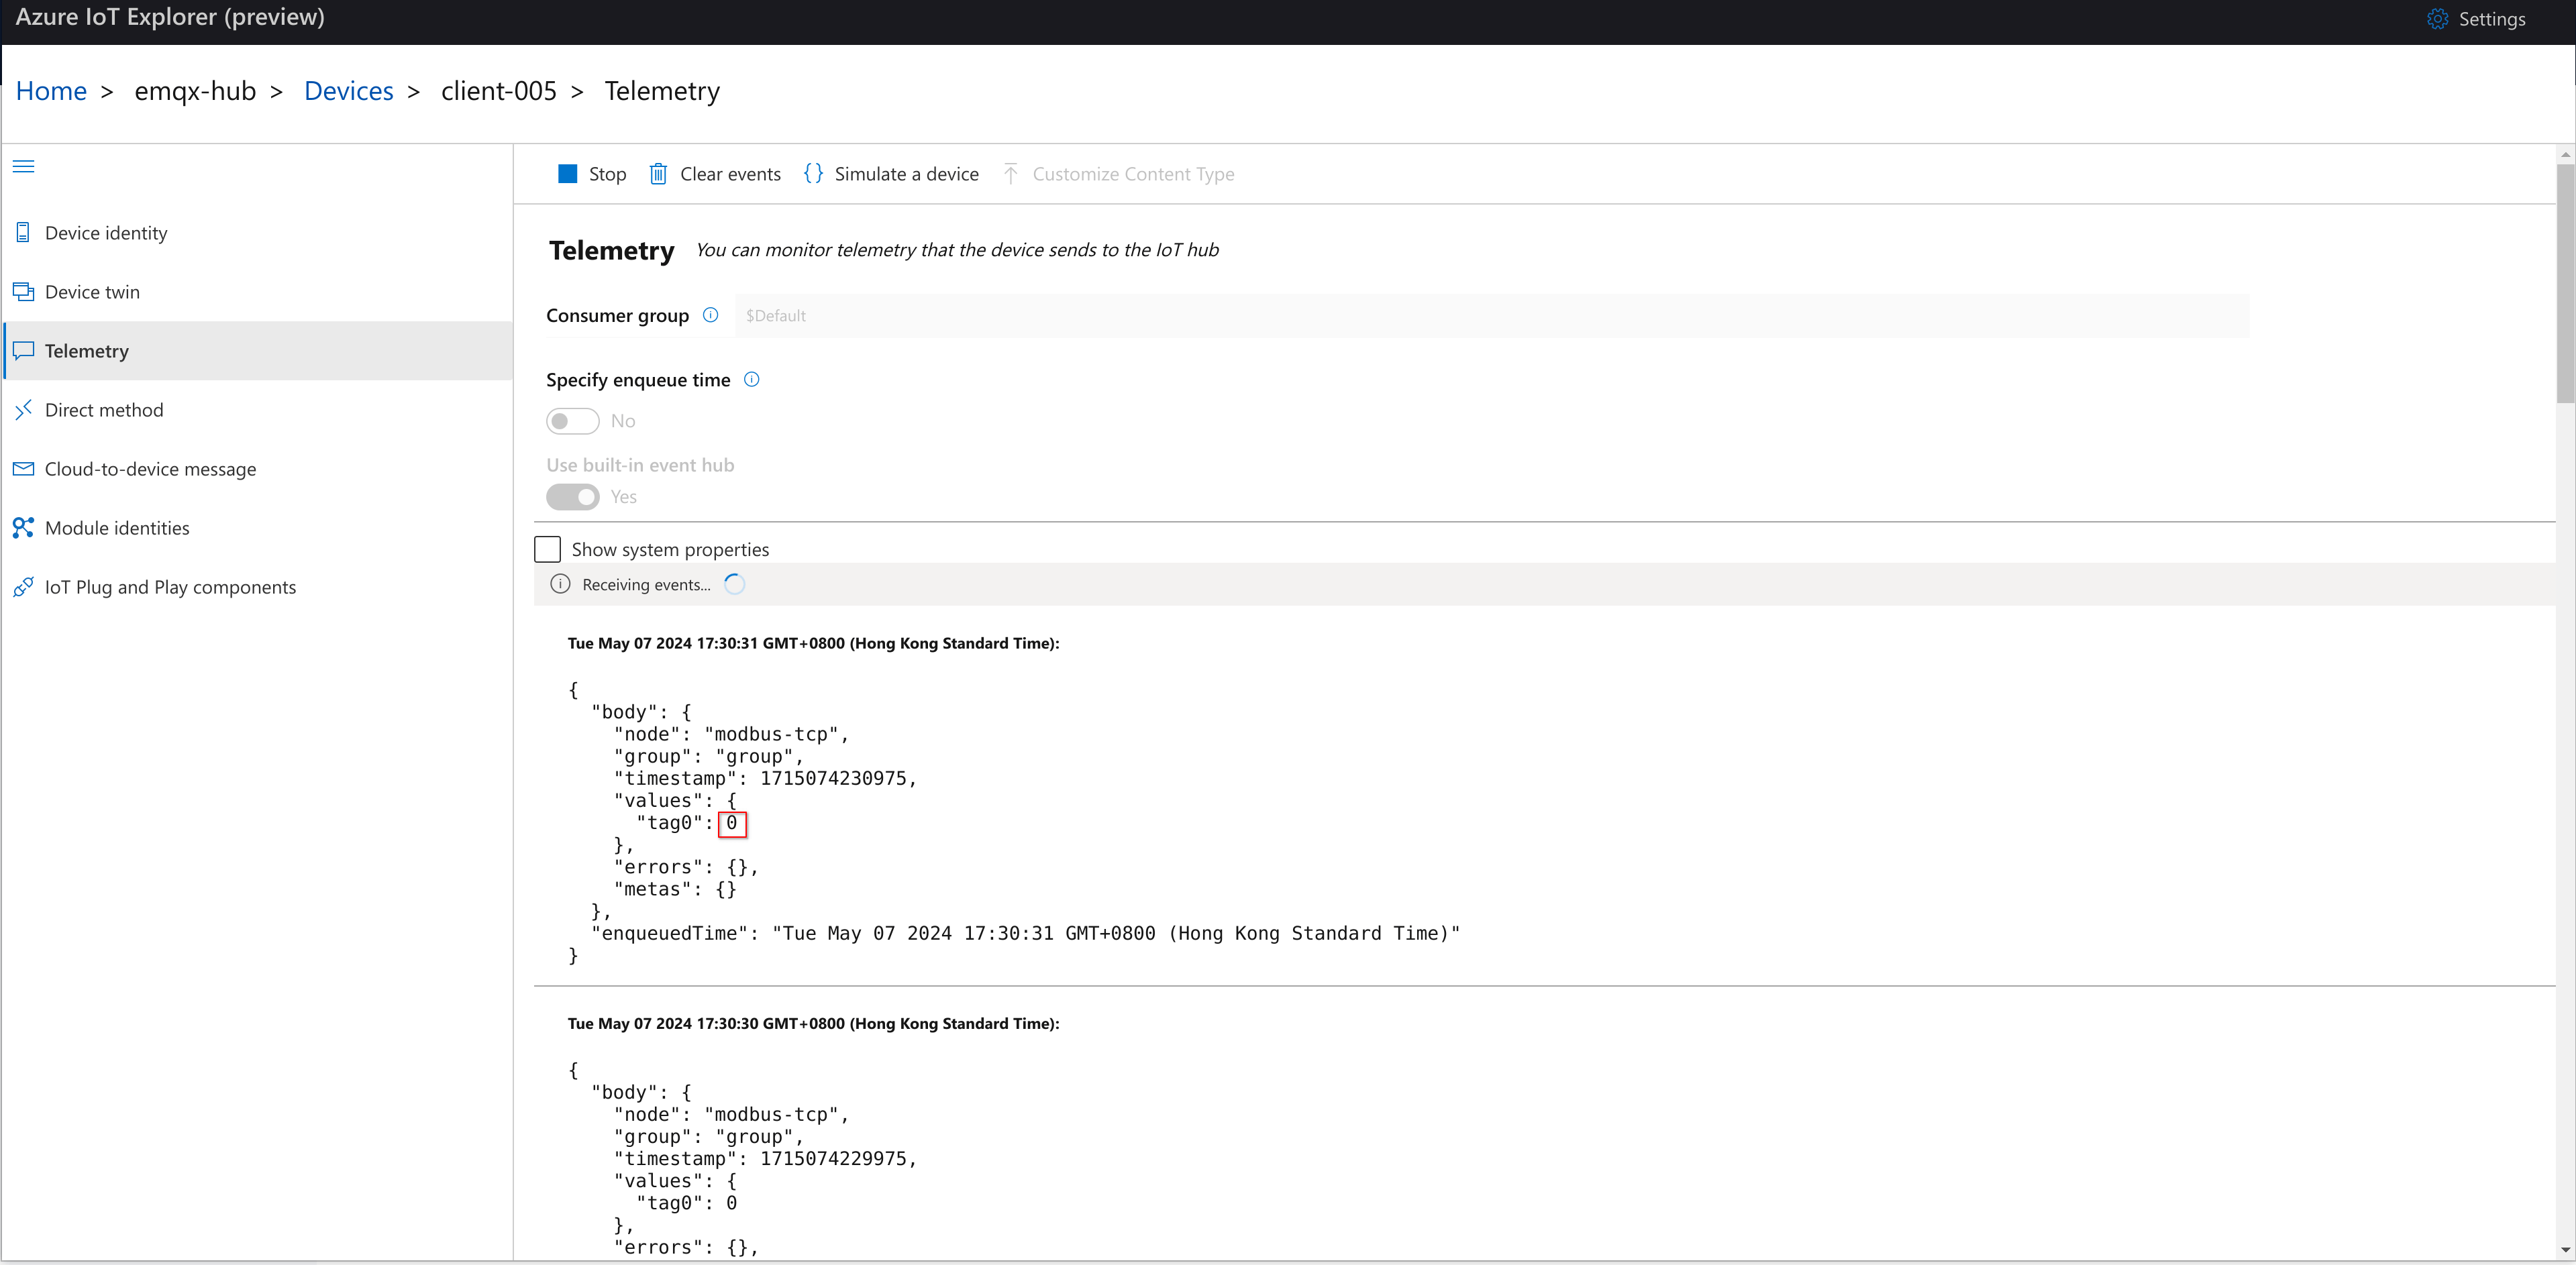
Task: Click the info icon beside Specify enqueue time
Action: pos(751,379)
